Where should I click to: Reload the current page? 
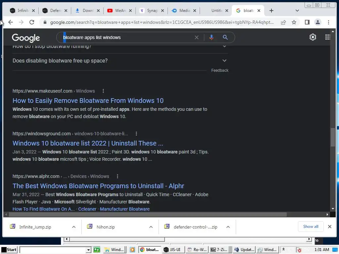pyautogui.click(x=32, y=22)
